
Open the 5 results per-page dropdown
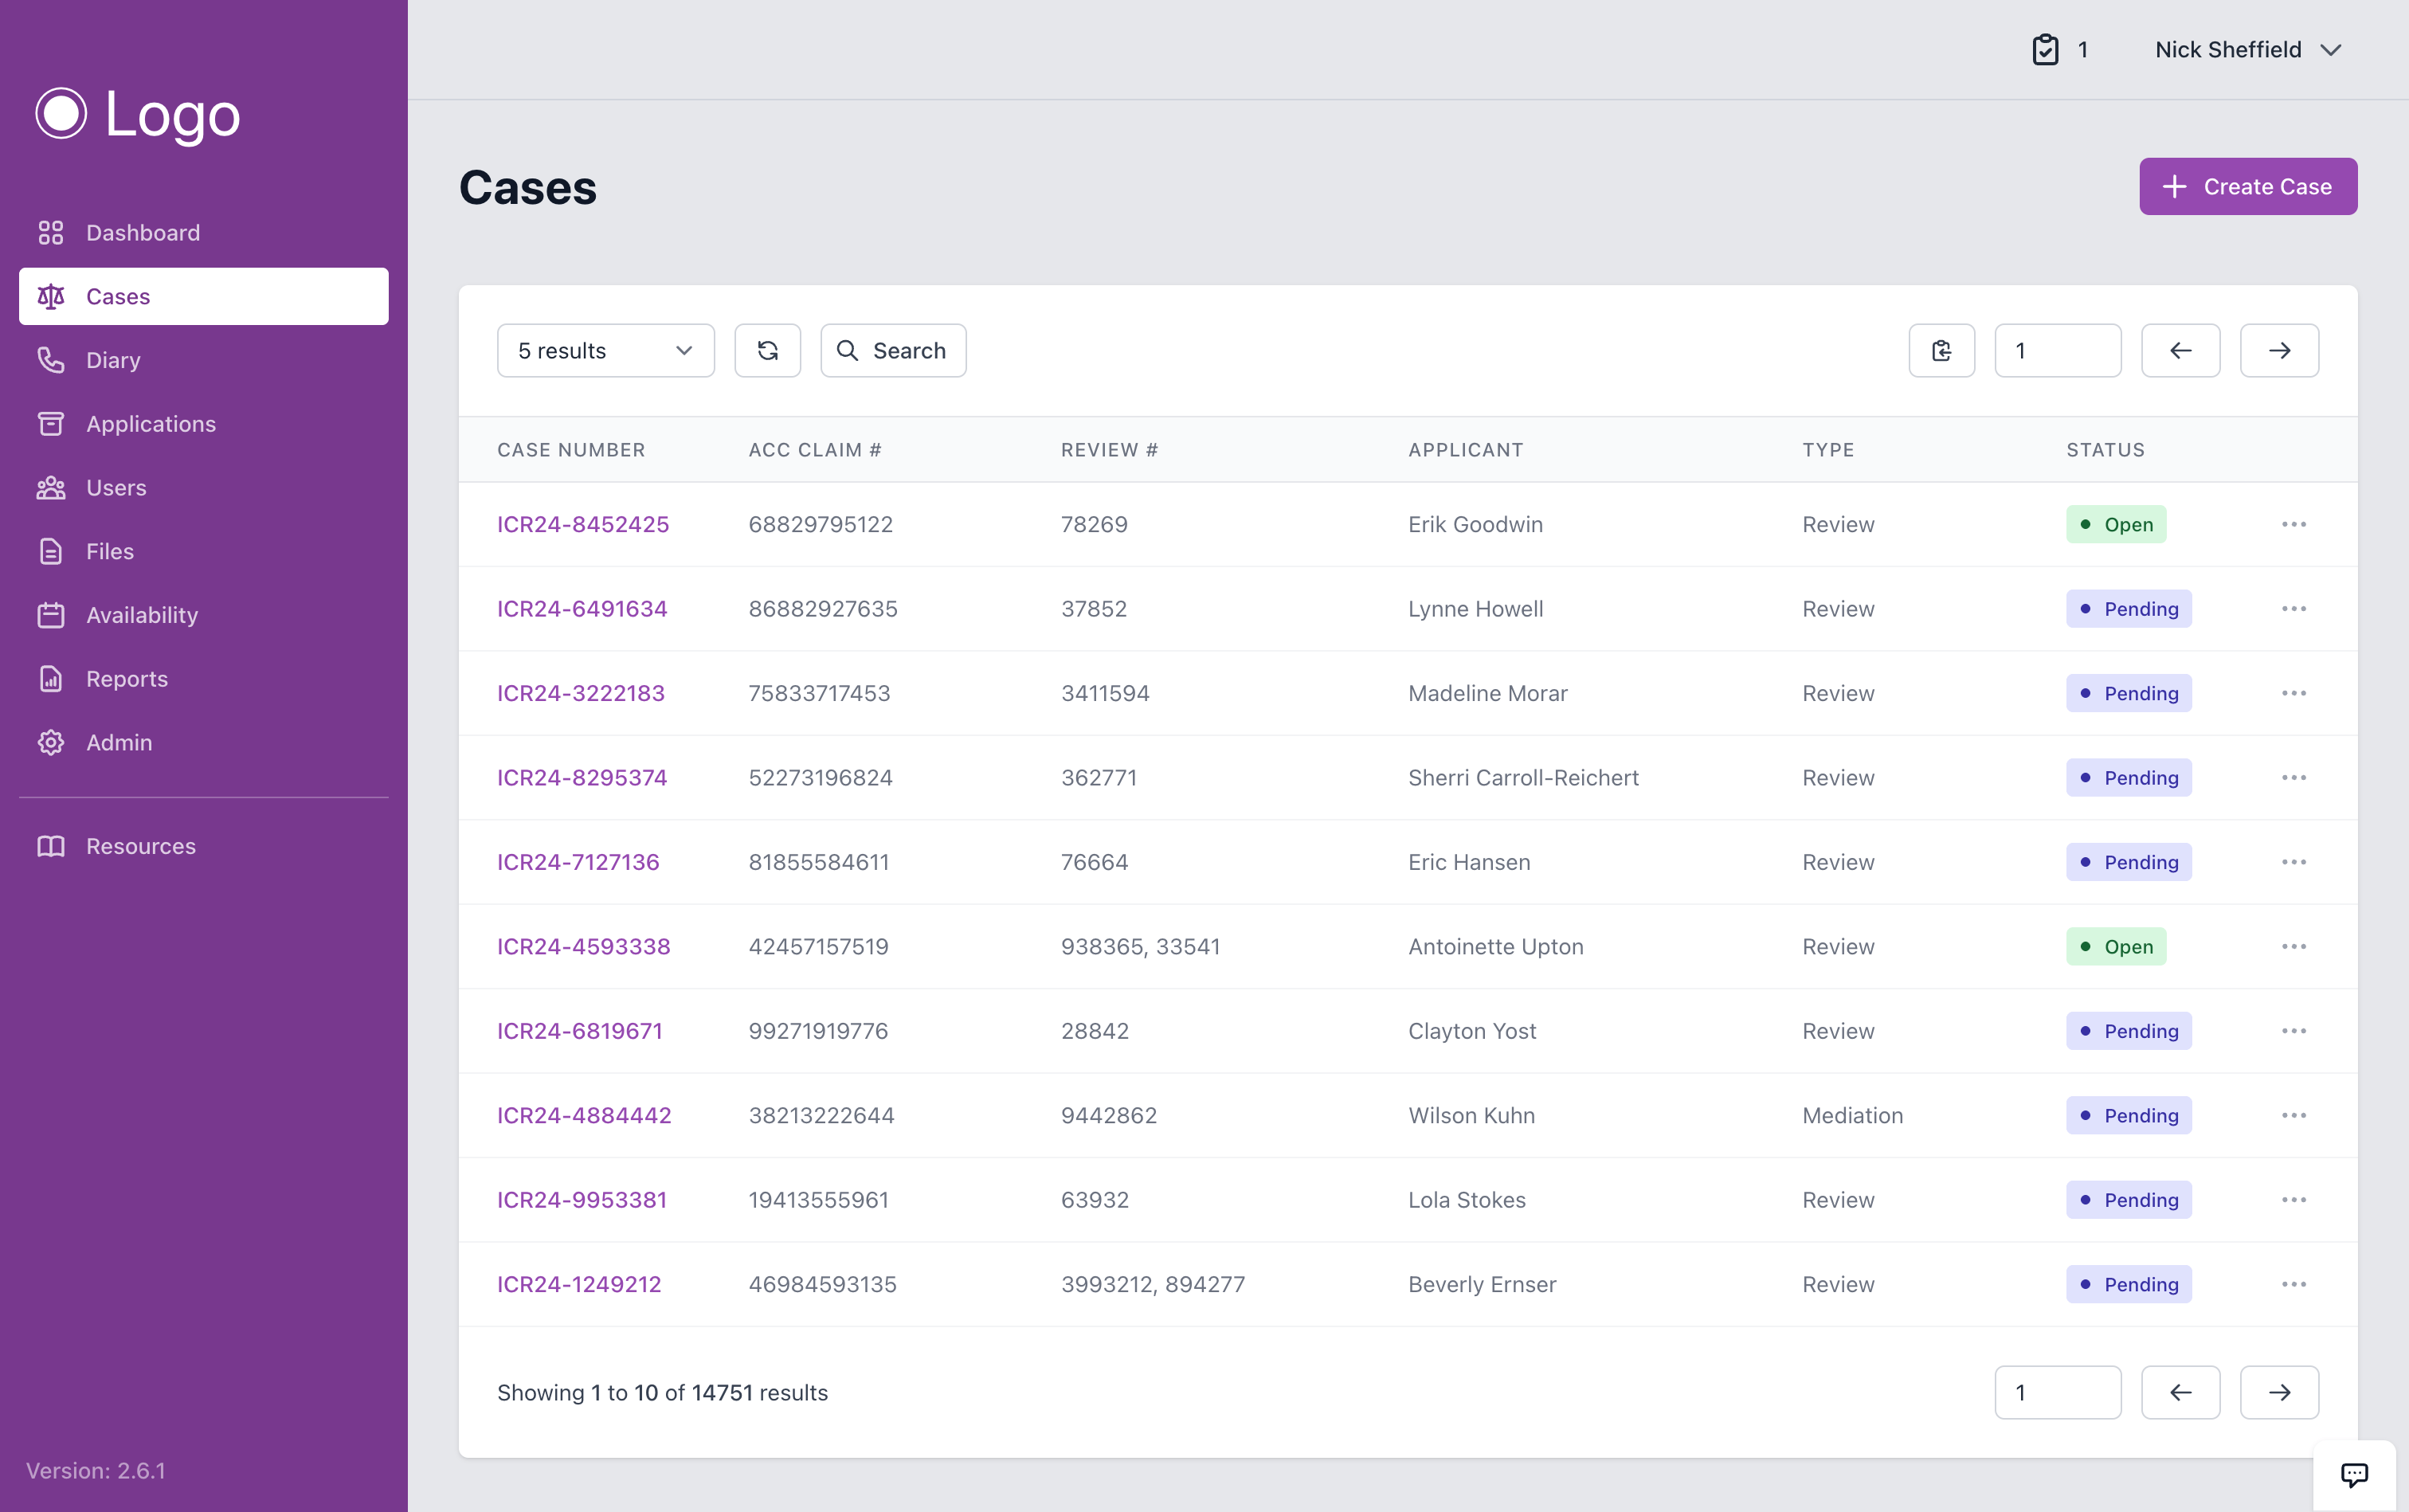605,350
